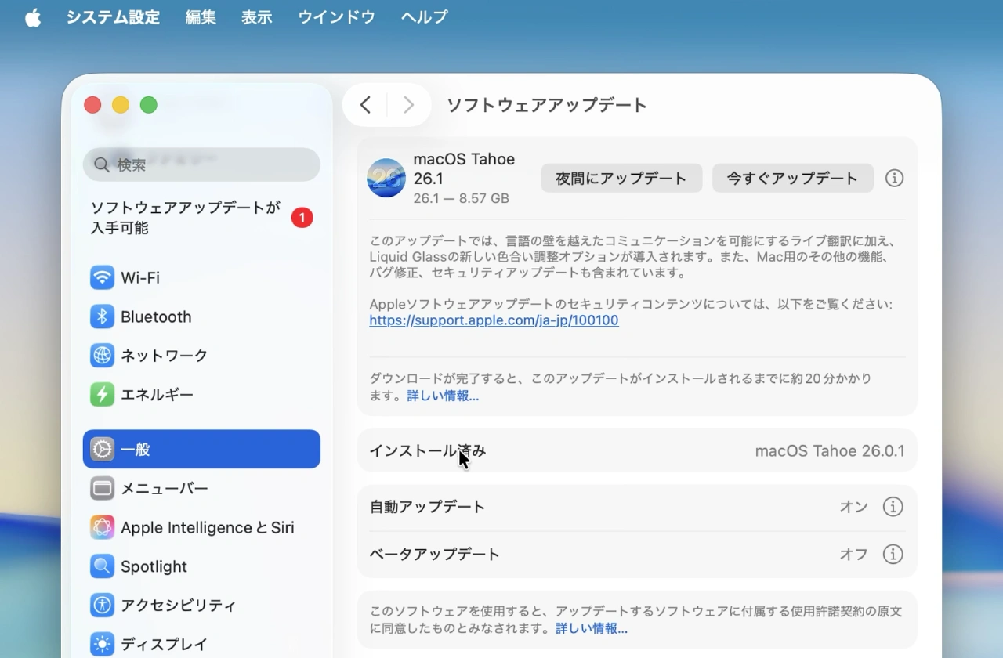The height and width of the screenshot is (658, 1003).
Task: Open the Apple menu
Action: pyautogui.click(x=32, y=17)
